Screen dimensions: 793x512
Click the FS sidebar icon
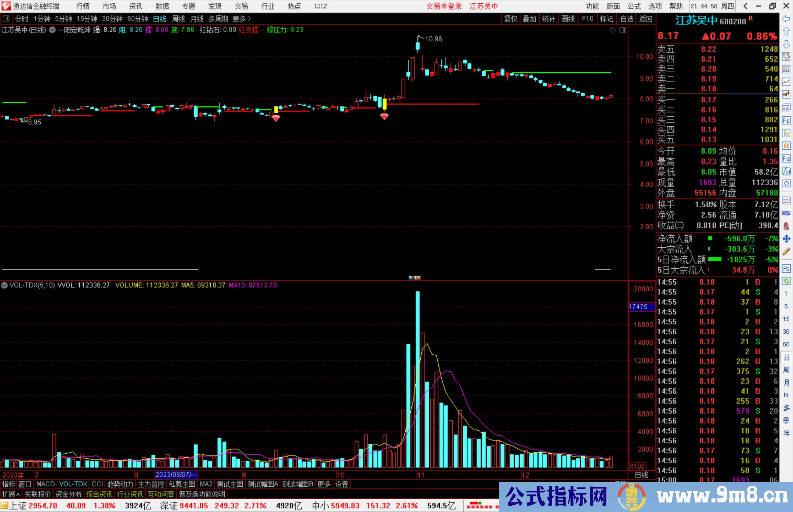(x=786, y=269)
